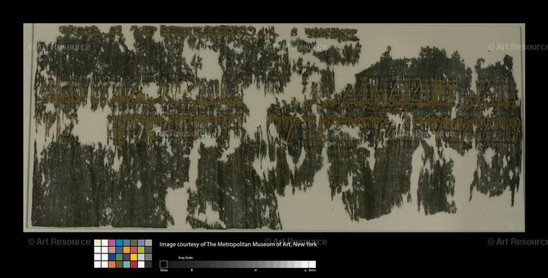Click the magenta swatch in the color chart

pyautogui.click(x=112, y=243)
